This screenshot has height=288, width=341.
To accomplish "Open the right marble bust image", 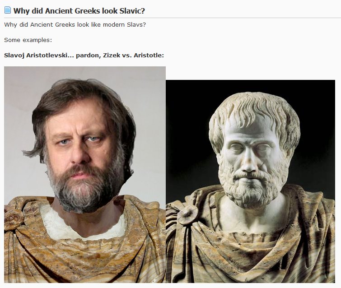I will (250, 181).
